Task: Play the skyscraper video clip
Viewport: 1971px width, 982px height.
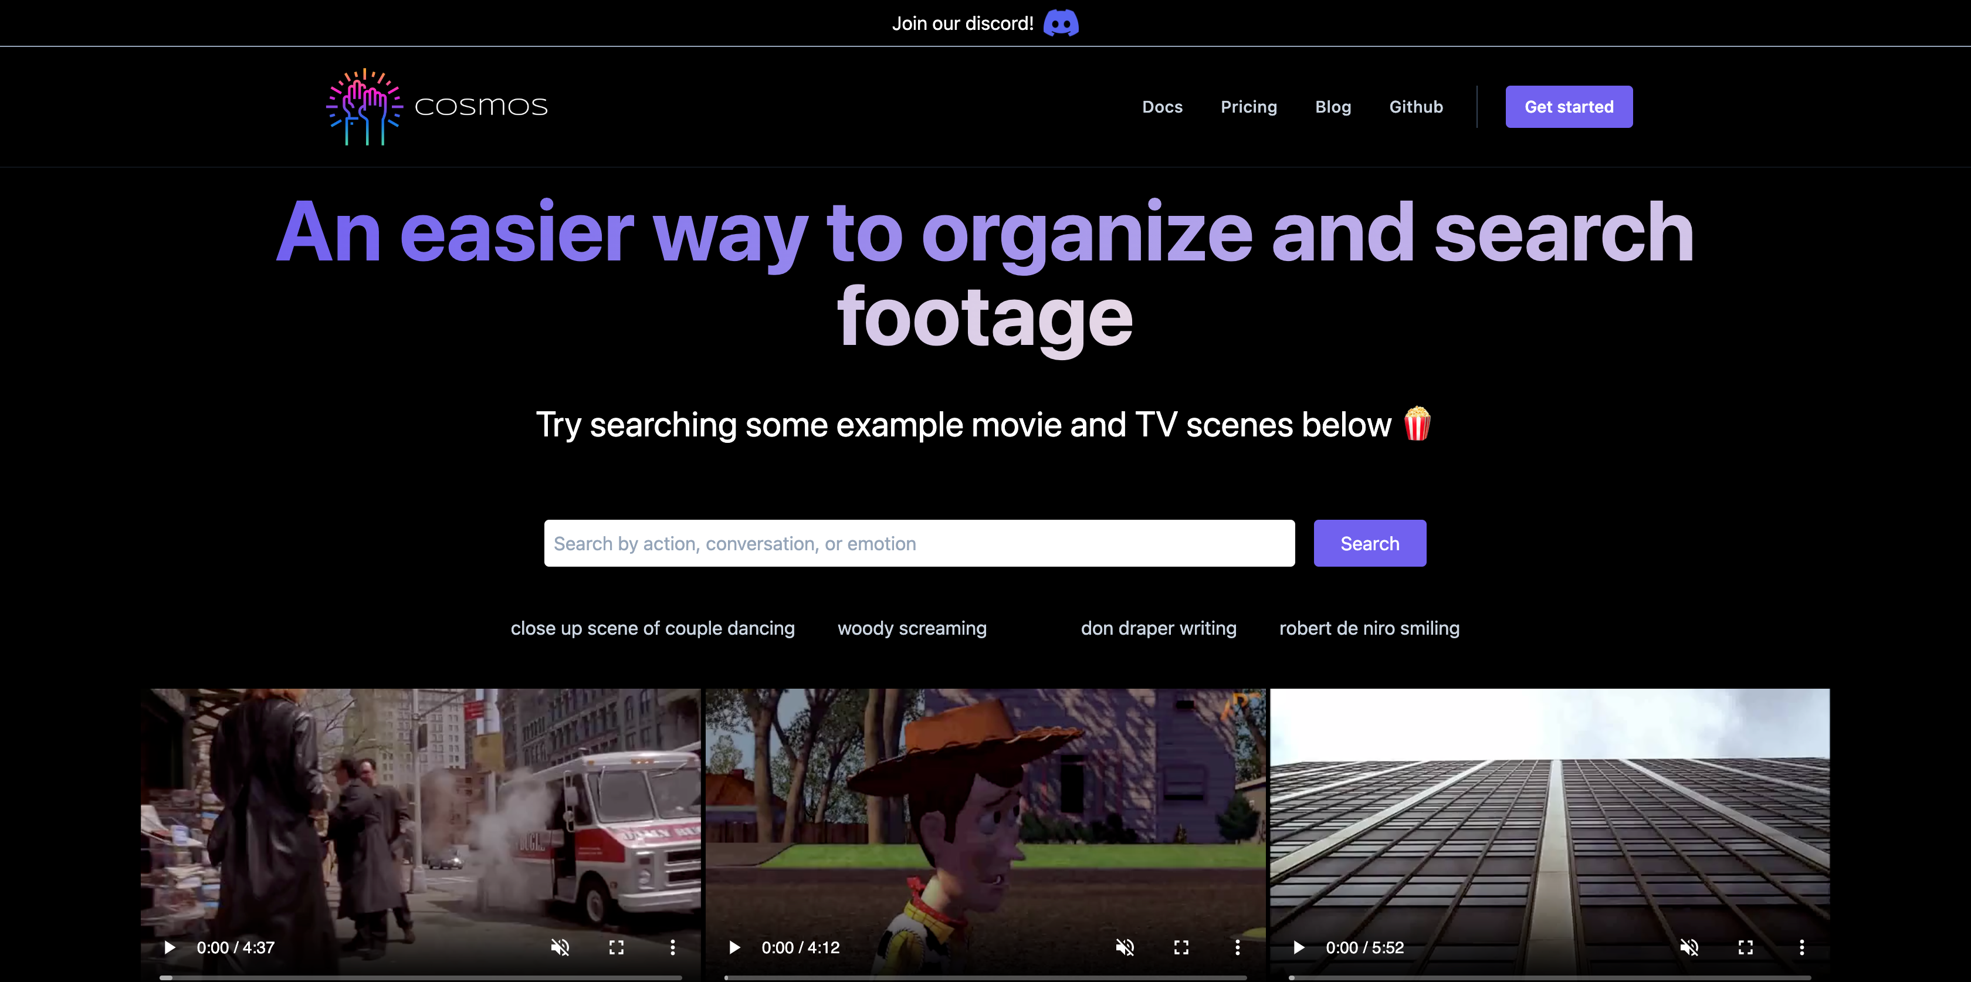Action: click(1298, 947)
